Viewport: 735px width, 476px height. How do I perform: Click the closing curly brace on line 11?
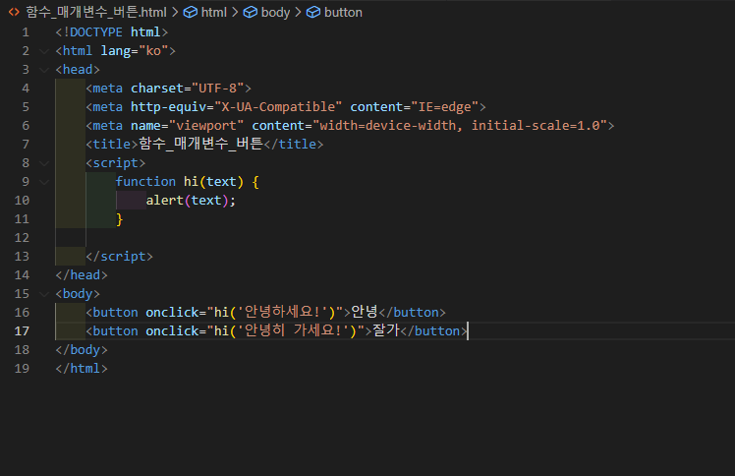[x=120, y=219]
